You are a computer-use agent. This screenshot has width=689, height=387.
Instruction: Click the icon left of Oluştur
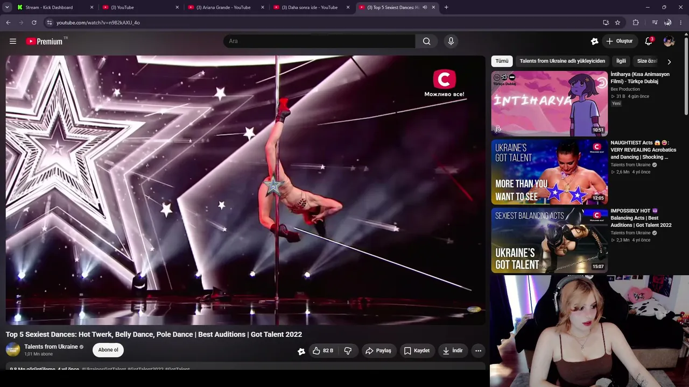coord(594,41)
